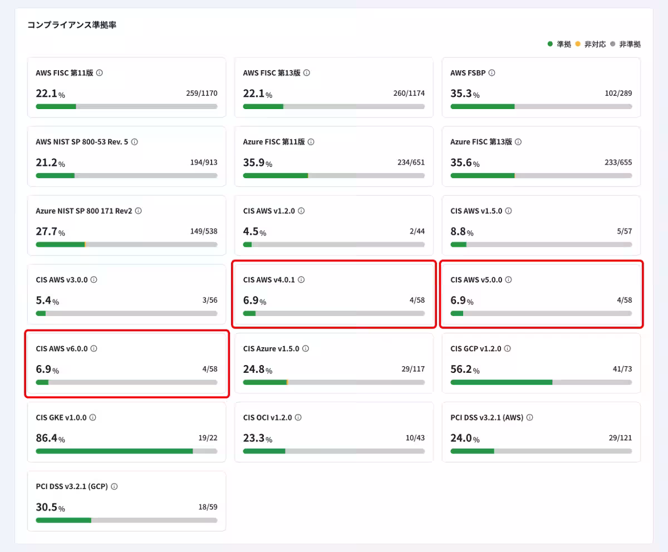Viewport: 668px width, 552px height.
Task: Open info icon for PCI DSS v3.2.1 (AWS)
Action: pyautogui.click(x=529, y=417)
